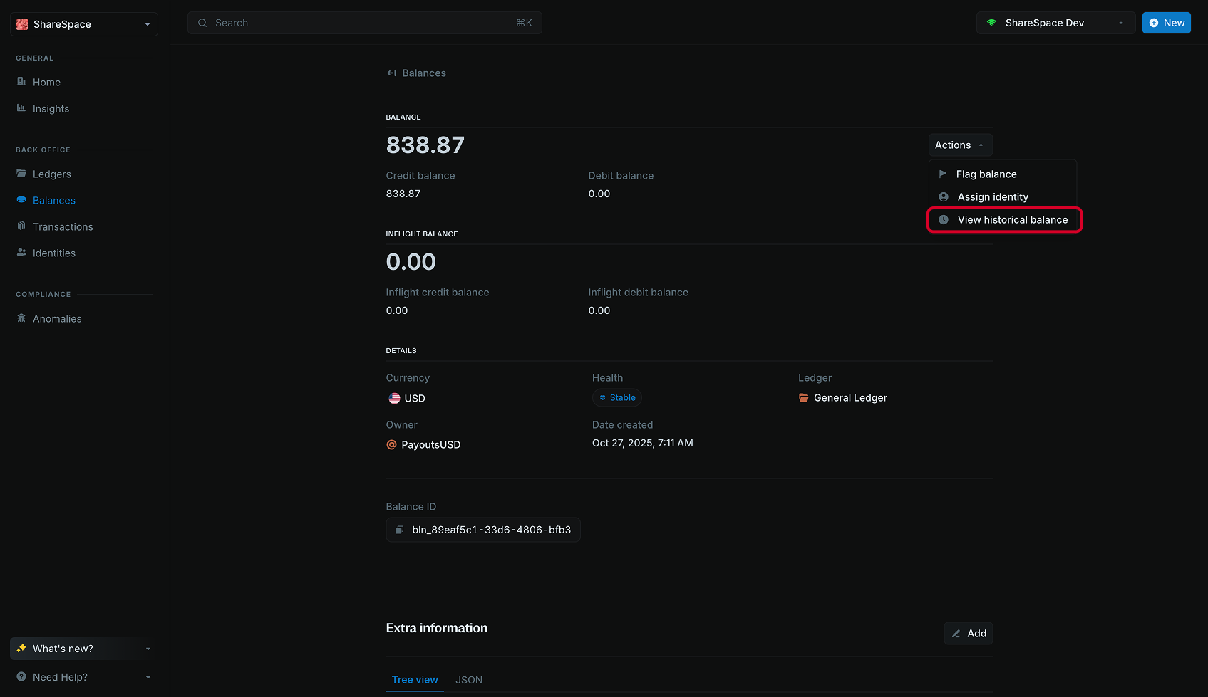The image size is (1208, 697).
Task: Click the New button in the header
Action: (x=1166, y=22)
